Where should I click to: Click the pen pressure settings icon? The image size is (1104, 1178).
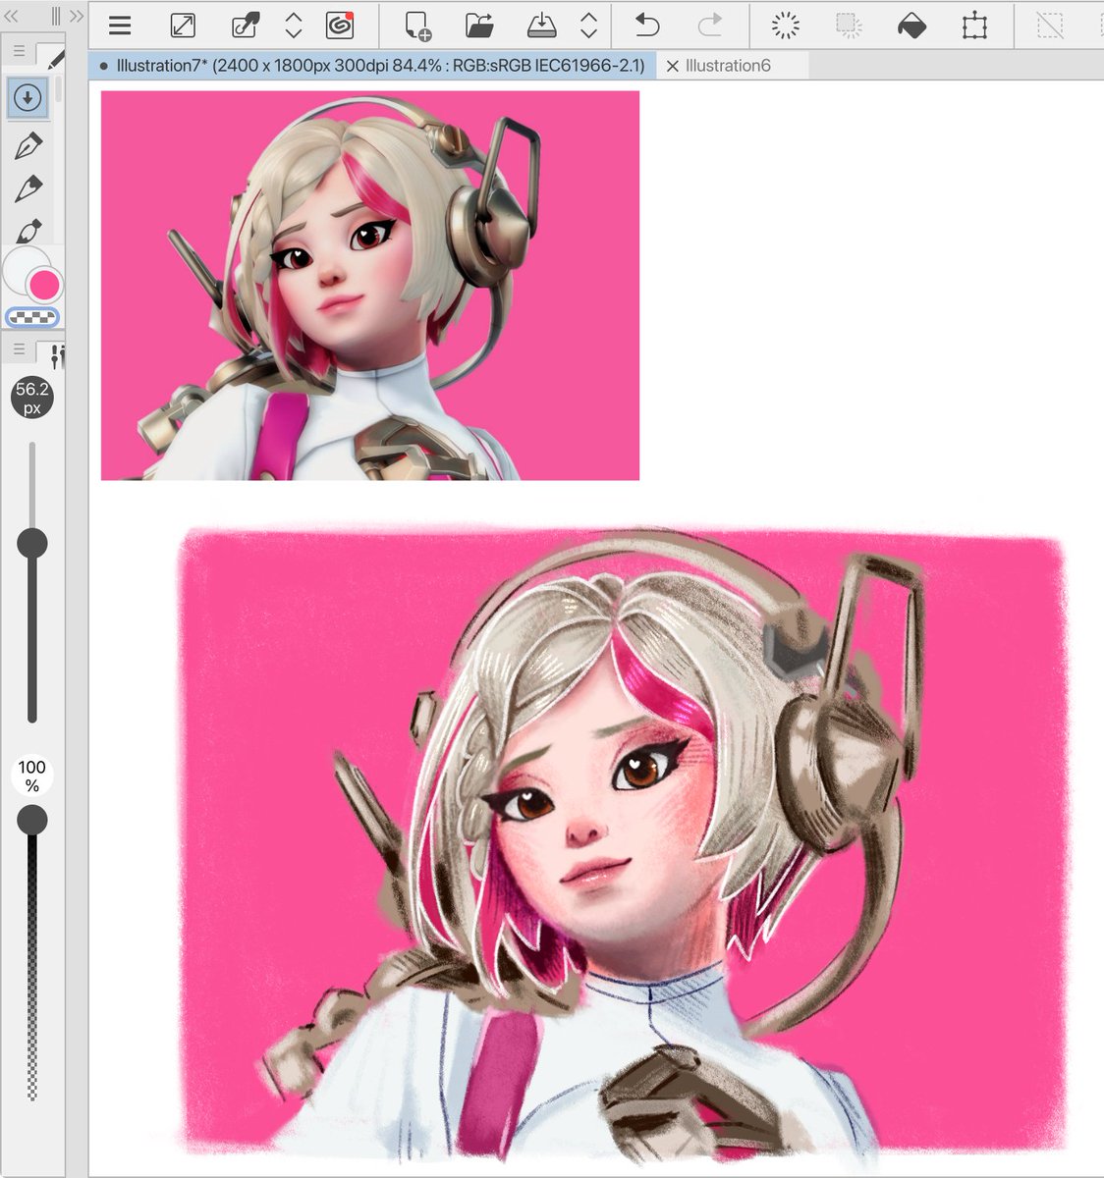click(x=246, y=26)
